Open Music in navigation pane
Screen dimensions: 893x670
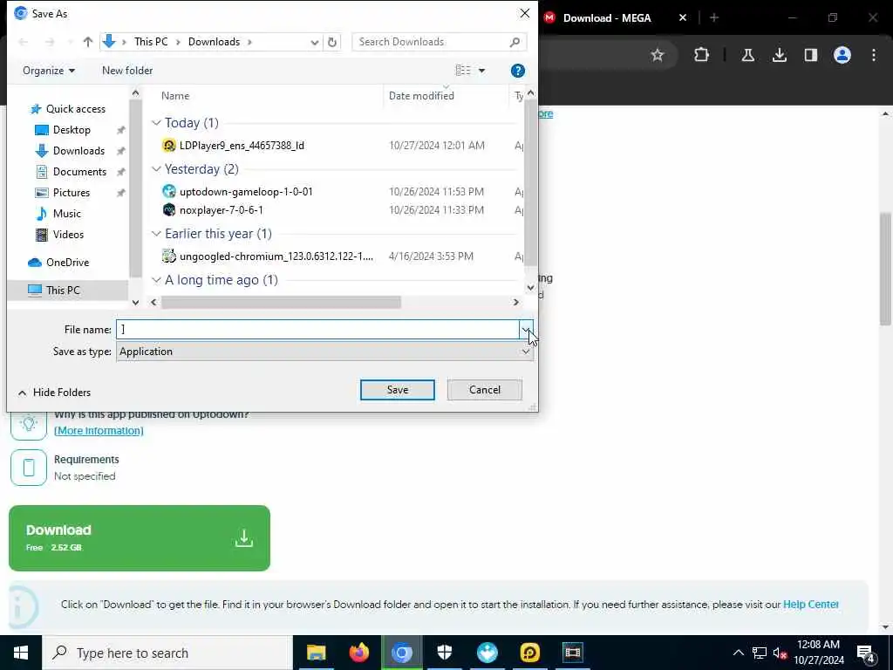coord(66,214)
